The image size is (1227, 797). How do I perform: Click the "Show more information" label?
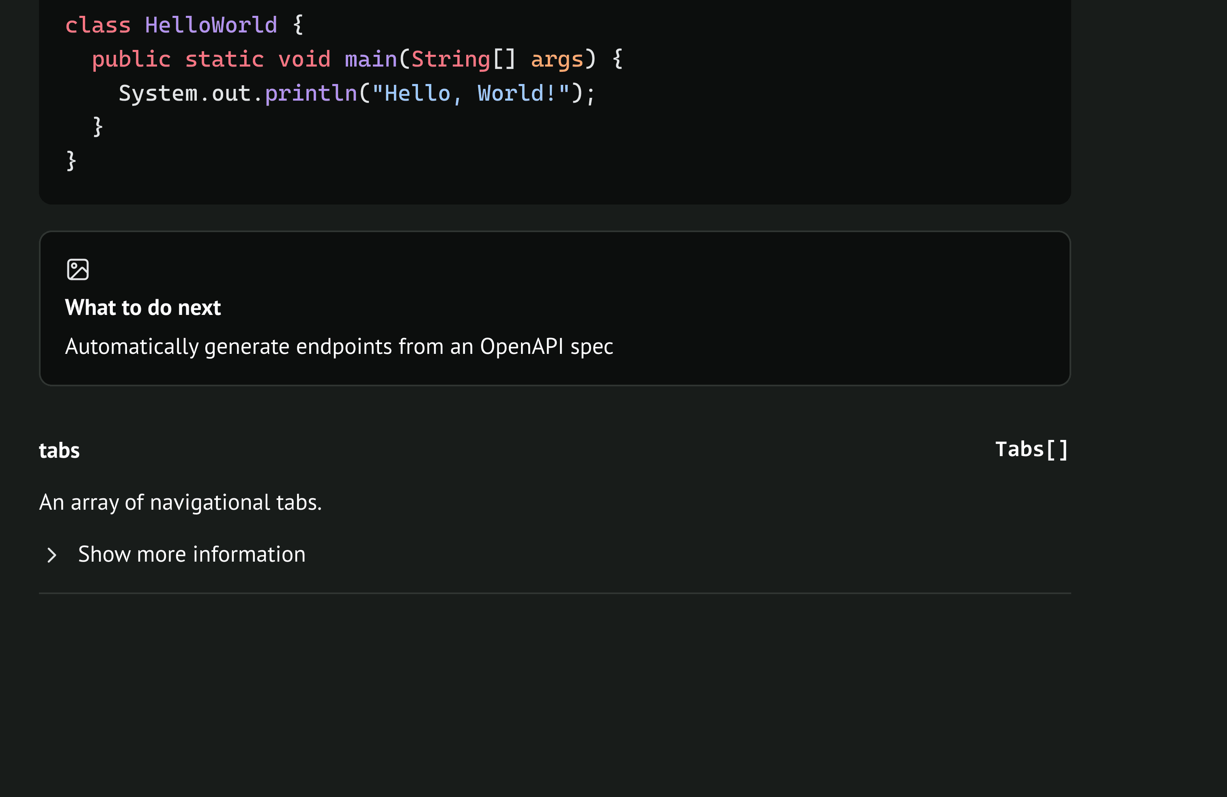191,555
